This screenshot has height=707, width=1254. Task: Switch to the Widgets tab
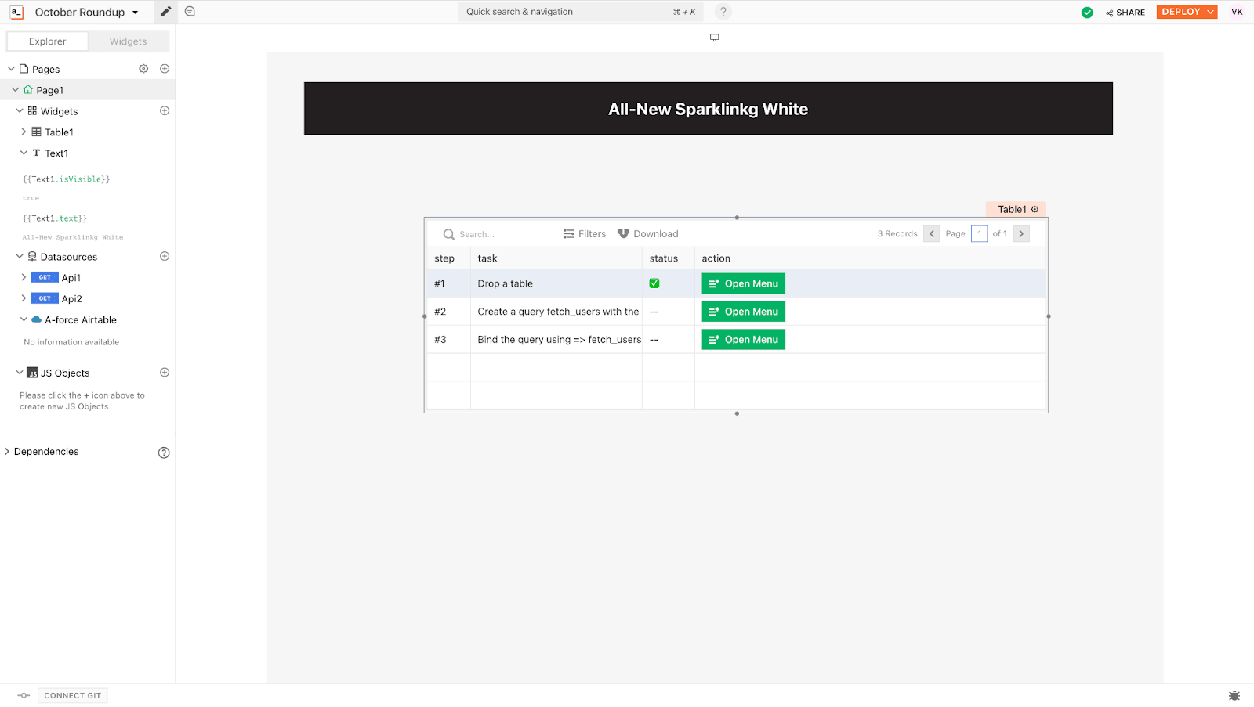tap(128, 41)
